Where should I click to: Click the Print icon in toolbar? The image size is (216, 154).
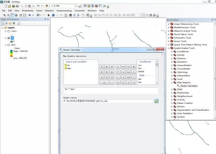point(17,6)
